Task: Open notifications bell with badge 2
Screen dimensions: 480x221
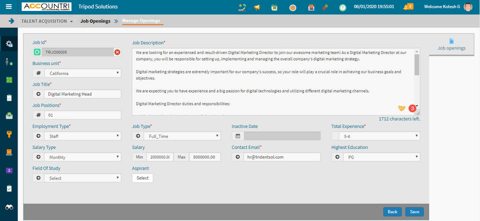Action: click(x=408, y=6)
